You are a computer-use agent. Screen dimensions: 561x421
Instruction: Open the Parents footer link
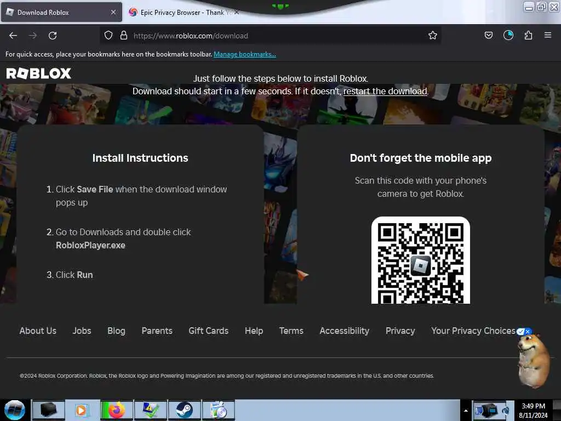coord(157,331)
